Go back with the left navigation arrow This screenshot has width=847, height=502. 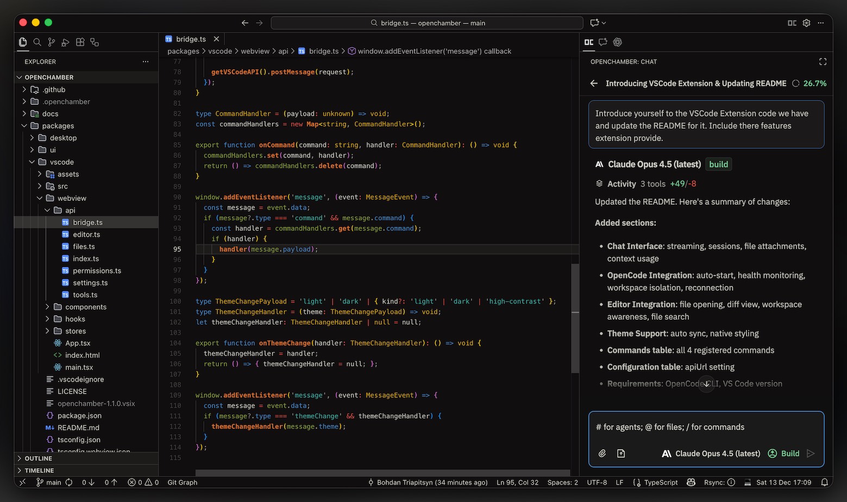point(245,23)
